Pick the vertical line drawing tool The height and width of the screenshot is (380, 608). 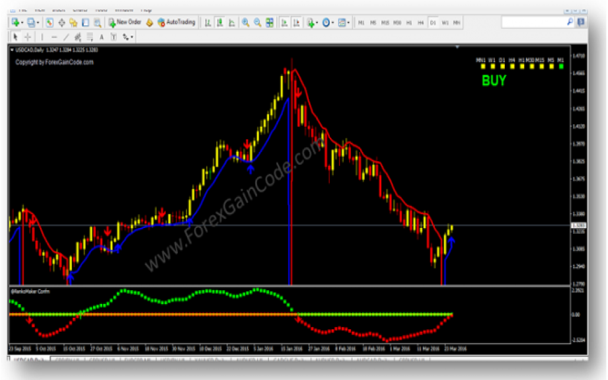pyautogui.click(x=42, y=37)
